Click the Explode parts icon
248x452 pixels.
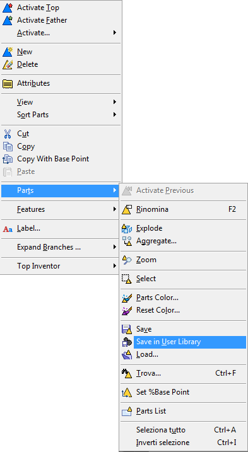pos(127,228)
